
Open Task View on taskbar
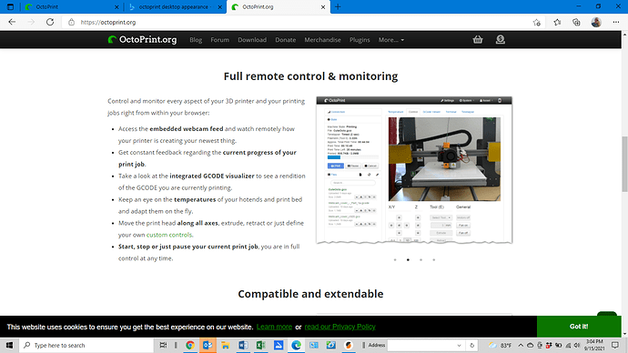click(x=163, y=345)
